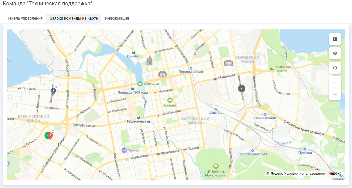Zoom out the map with minus button
The image size is (352, 188).
[x=335, y=94]
